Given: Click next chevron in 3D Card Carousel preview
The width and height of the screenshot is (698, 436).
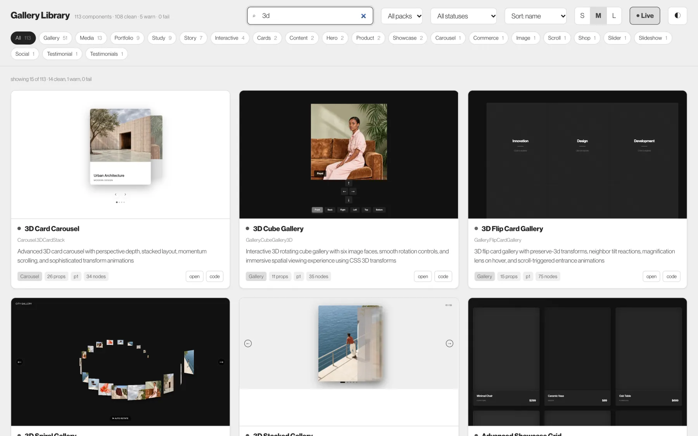Looking at the screenshot, I should 125,195.
